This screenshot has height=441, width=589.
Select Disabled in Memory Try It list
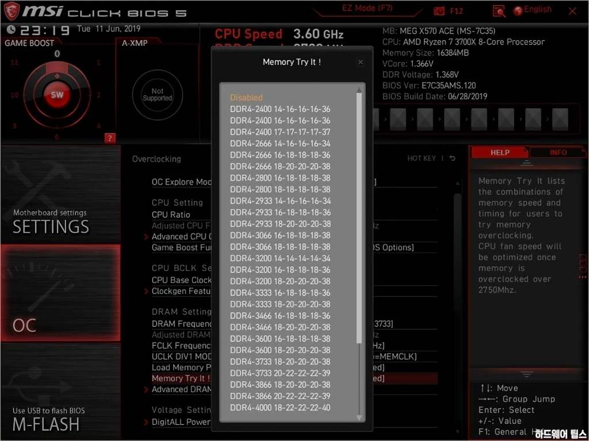point(246,97)
